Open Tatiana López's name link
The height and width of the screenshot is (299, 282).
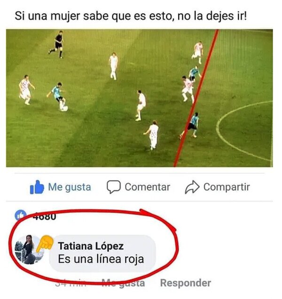pos(91,246)
